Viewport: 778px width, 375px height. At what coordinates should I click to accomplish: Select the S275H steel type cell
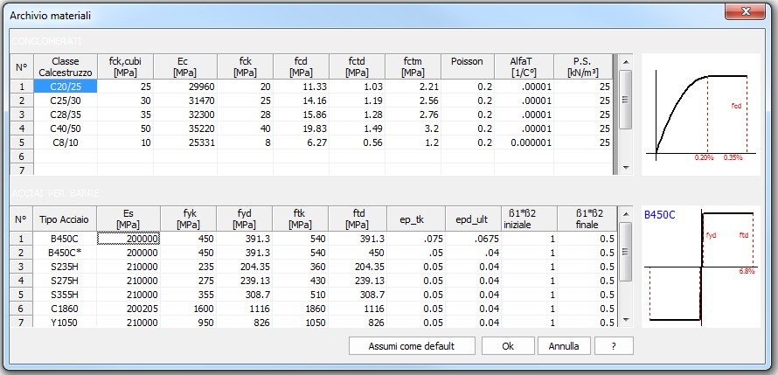point(65,281)
